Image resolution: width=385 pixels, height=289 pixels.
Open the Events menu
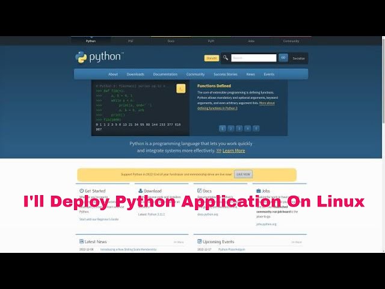pyautogui.click(x=269, y=74)
